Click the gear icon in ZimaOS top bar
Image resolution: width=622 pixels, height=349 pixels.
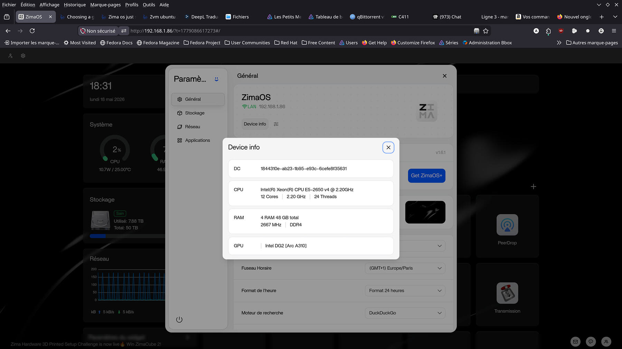pyautogui.click(x=23, y=56)
